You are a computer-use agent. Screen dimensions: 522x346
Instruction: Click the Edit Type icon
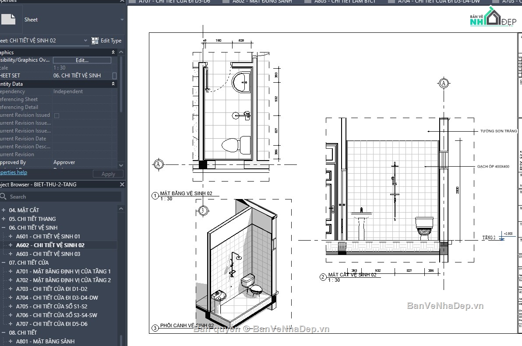click(x=95, y=41)
